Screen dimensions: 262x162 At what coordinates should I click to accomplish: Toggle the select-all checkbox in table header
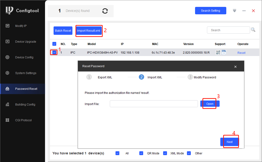(x=54, y=44)
